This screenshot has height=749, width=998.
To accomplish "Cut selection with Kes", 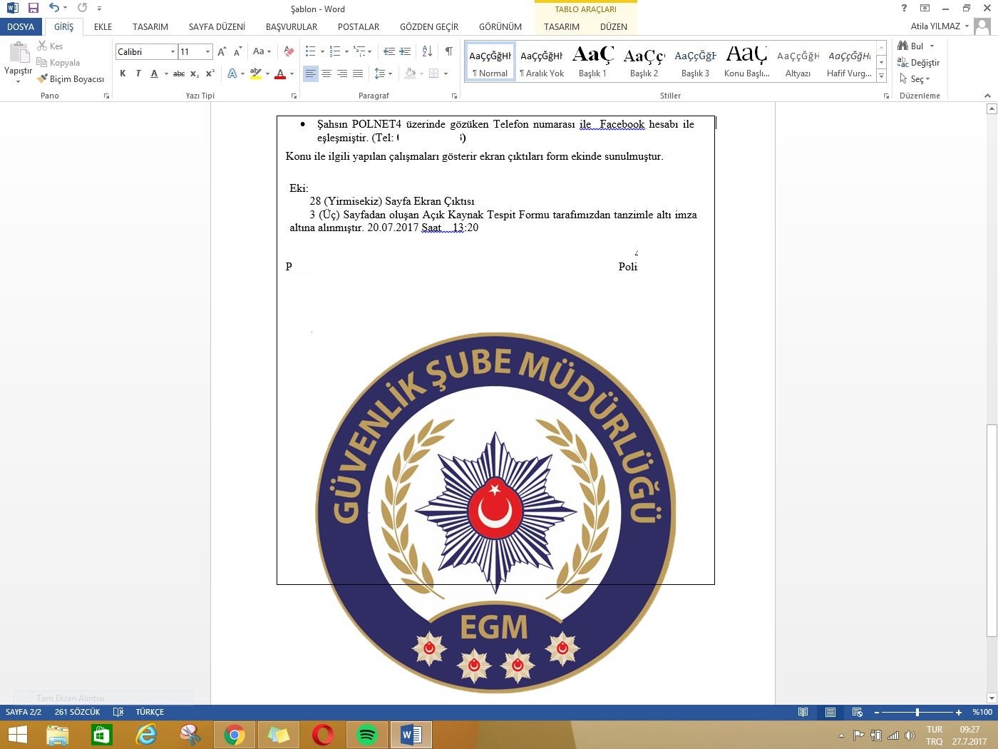I will (50, 46).
